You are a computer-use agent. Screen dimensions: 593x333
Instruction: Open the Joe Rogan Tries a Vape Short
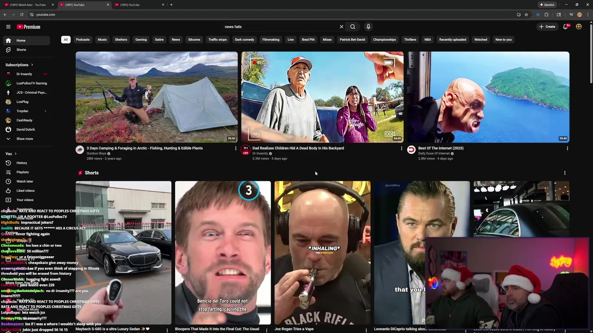322,253
